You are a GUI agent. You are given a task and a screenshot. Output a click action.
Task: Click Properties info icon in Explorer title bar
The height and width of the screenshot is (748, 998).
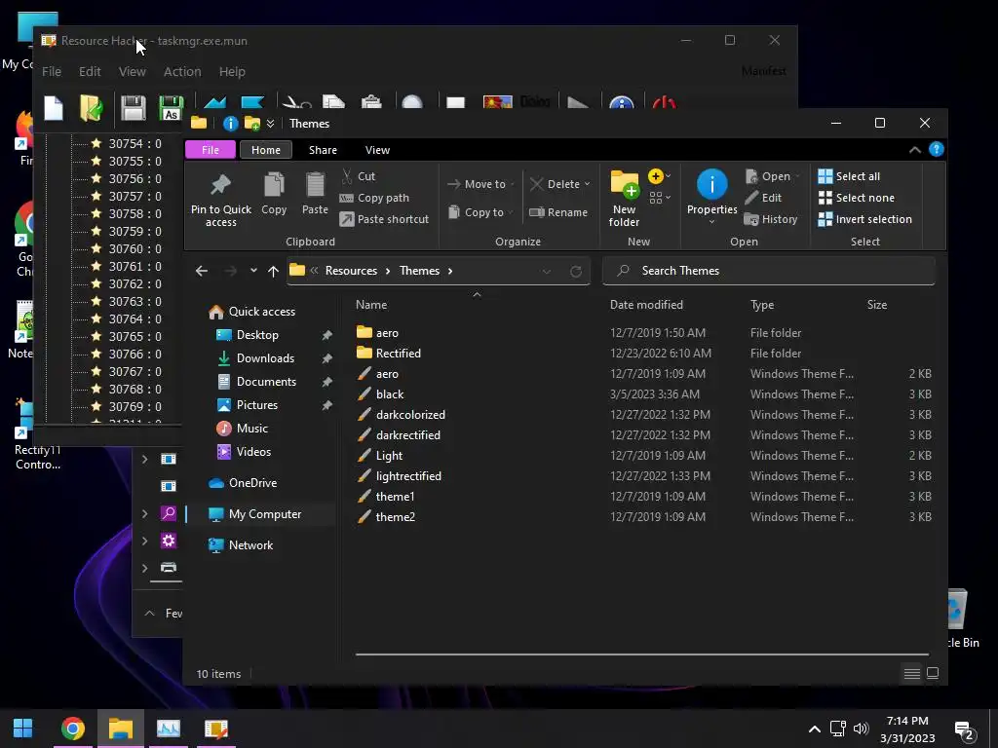click(x=230, y=124)
